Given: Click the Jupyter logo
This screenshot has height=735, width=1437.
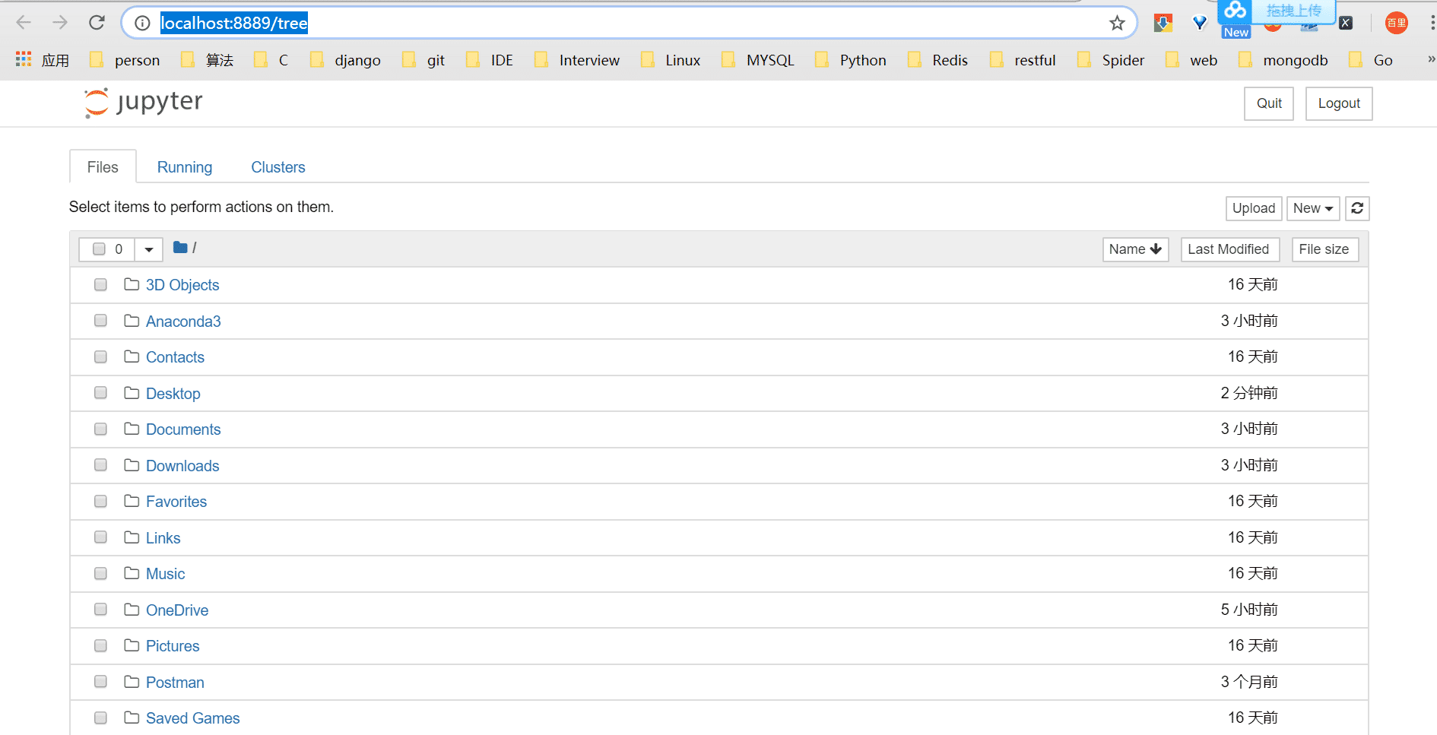Looking at the screenshot, I should click(144, 103).
